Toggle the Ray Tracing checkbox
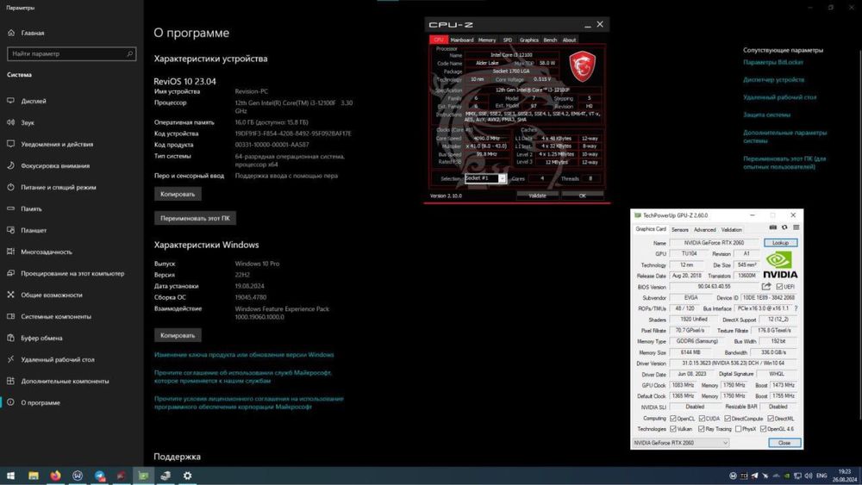This screenshot has width=862, height=485. 701,429
